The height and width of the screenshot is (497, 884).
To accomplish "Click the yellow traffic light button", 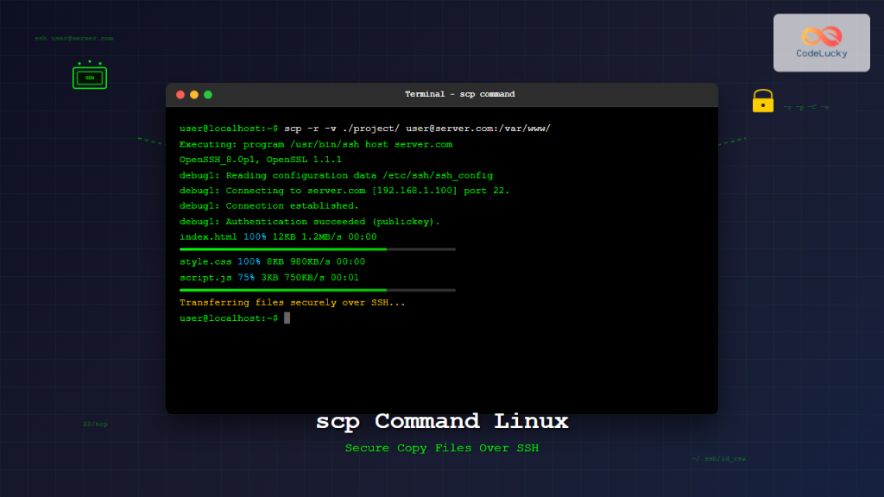I will (193, 95).
